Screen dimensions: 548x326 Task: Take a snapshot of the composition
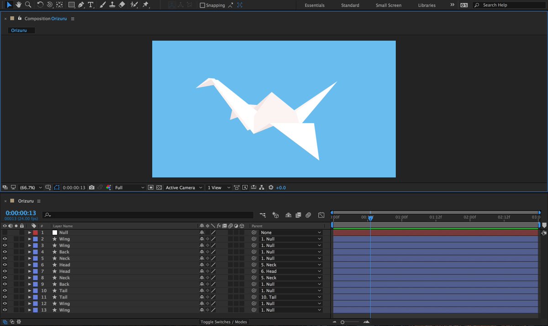(92, 187)
